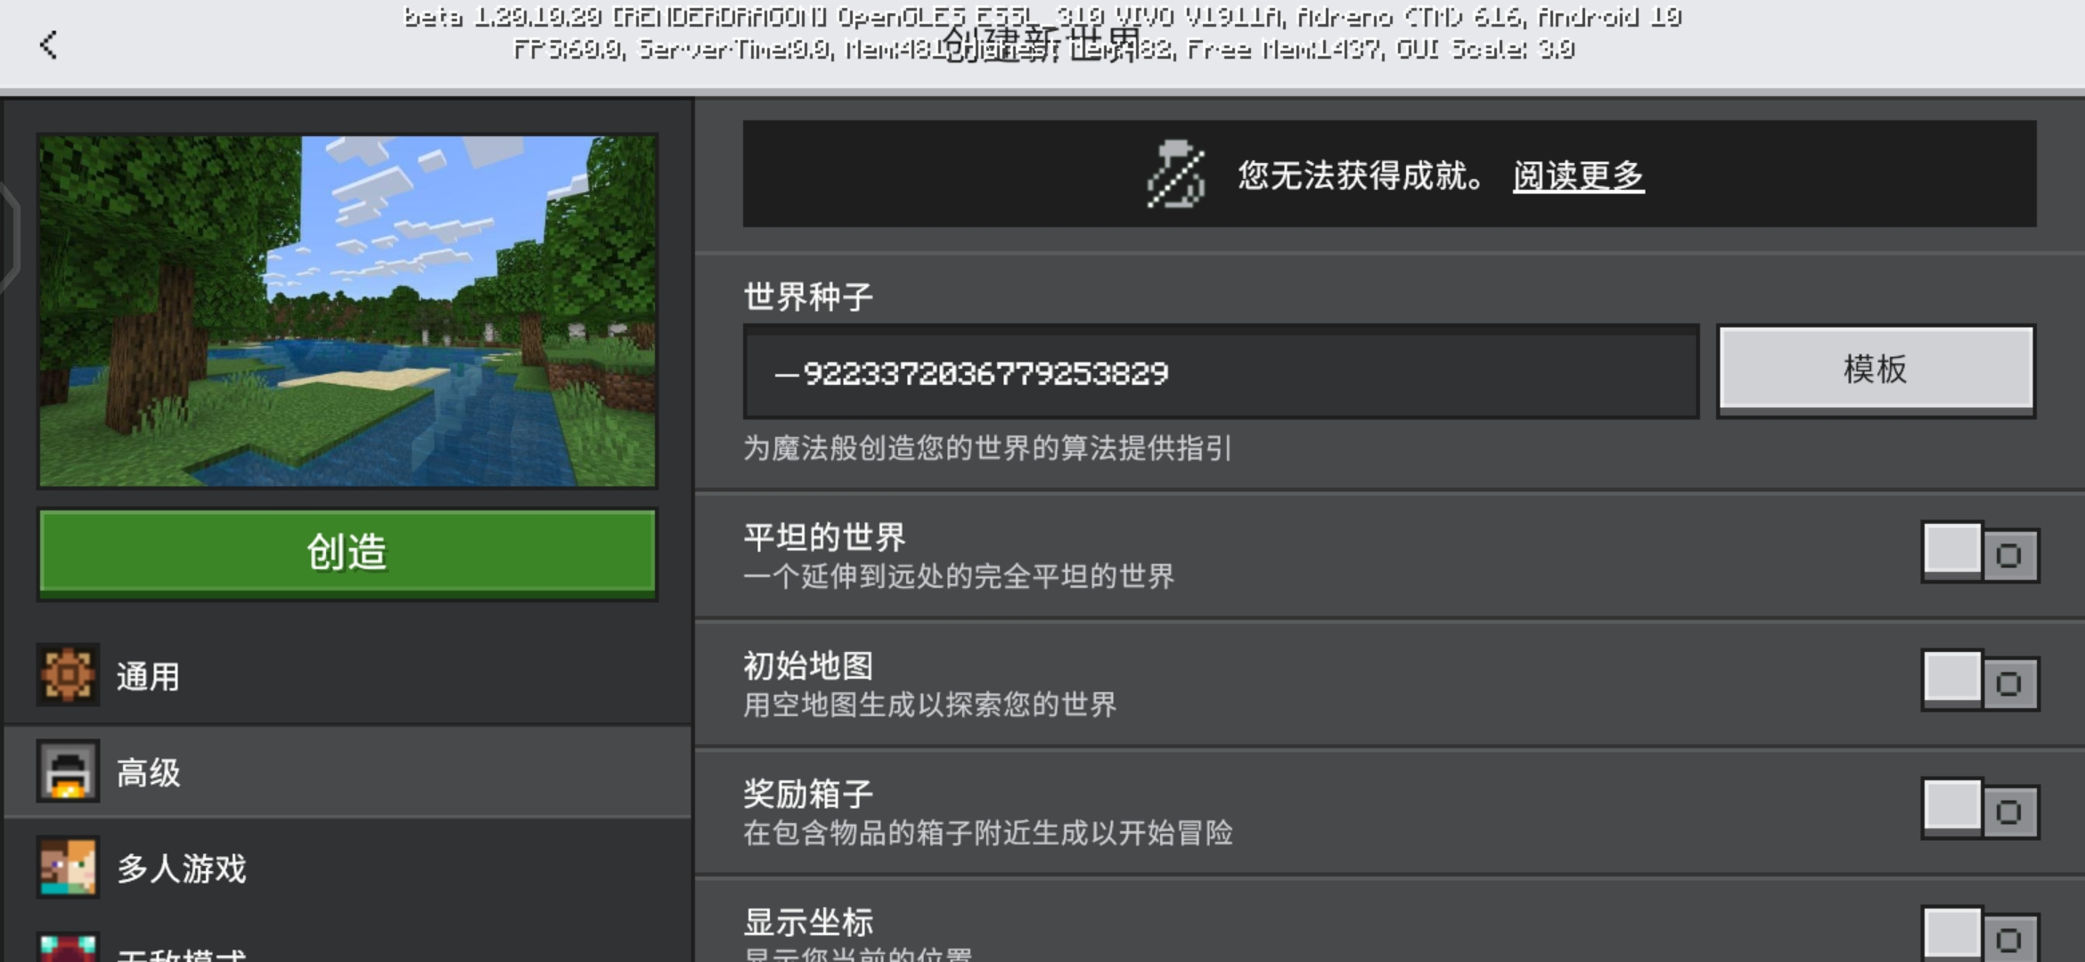
Task: Click the achievements-disabled icon in the banner
Action: [x=1176, y=175]
